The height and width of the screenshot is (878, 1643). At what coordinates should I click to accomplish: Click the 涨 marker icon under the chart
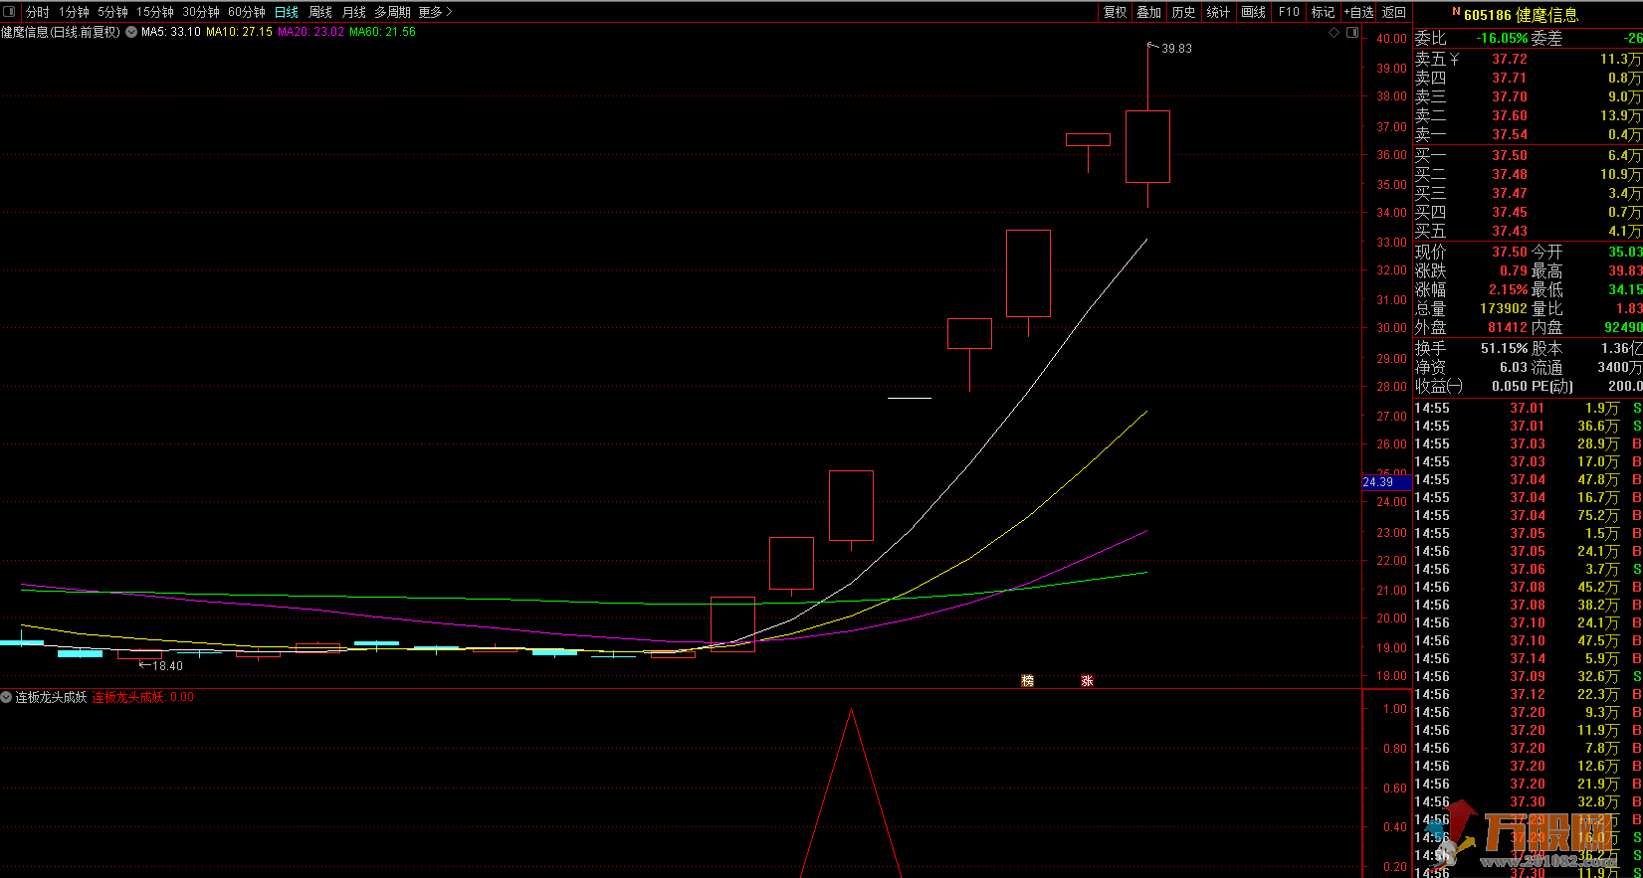[1088, 681]
